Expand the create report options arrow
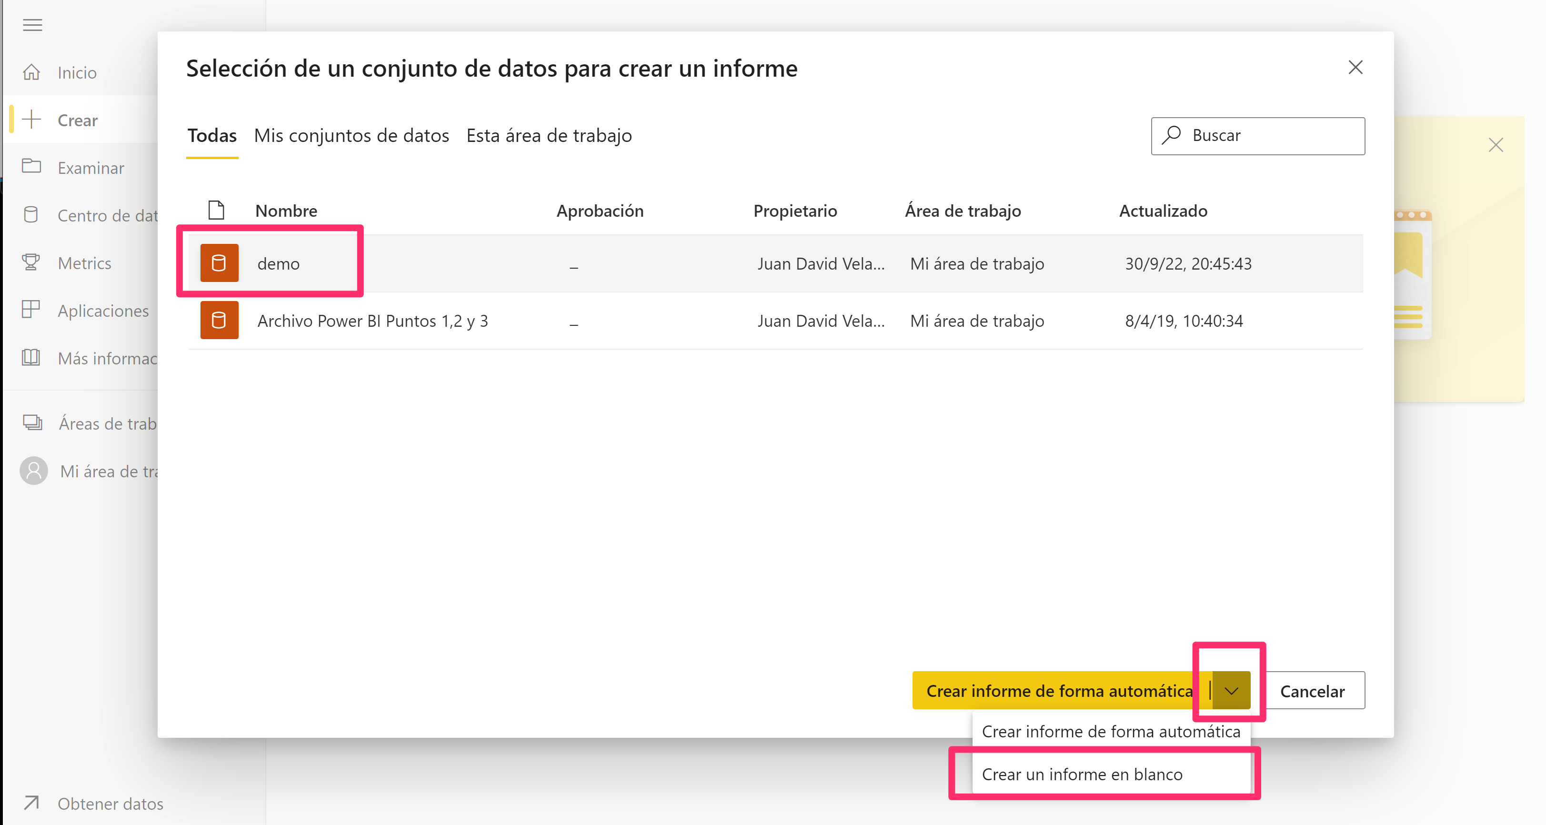The height and width of the screenshot is (825, 1546). tap(1232, 691)
